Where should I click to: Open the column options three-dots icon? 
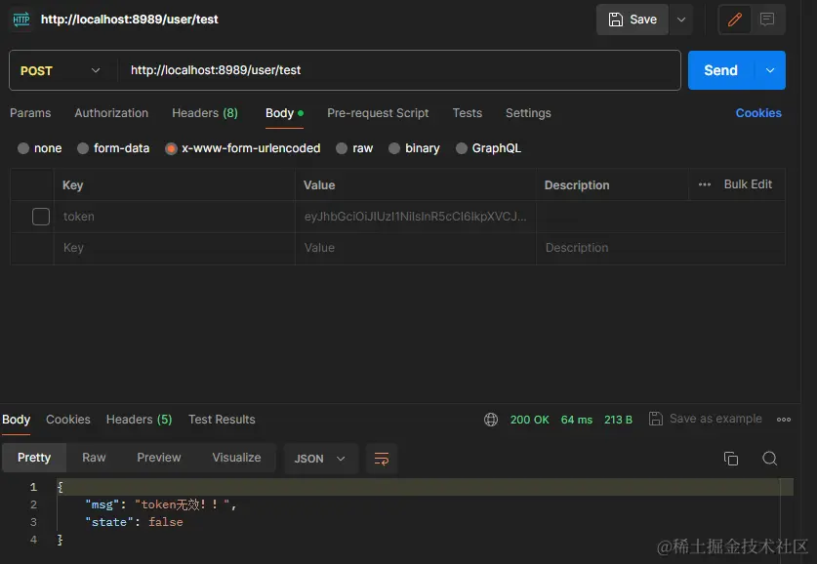[x=705, y=184]
